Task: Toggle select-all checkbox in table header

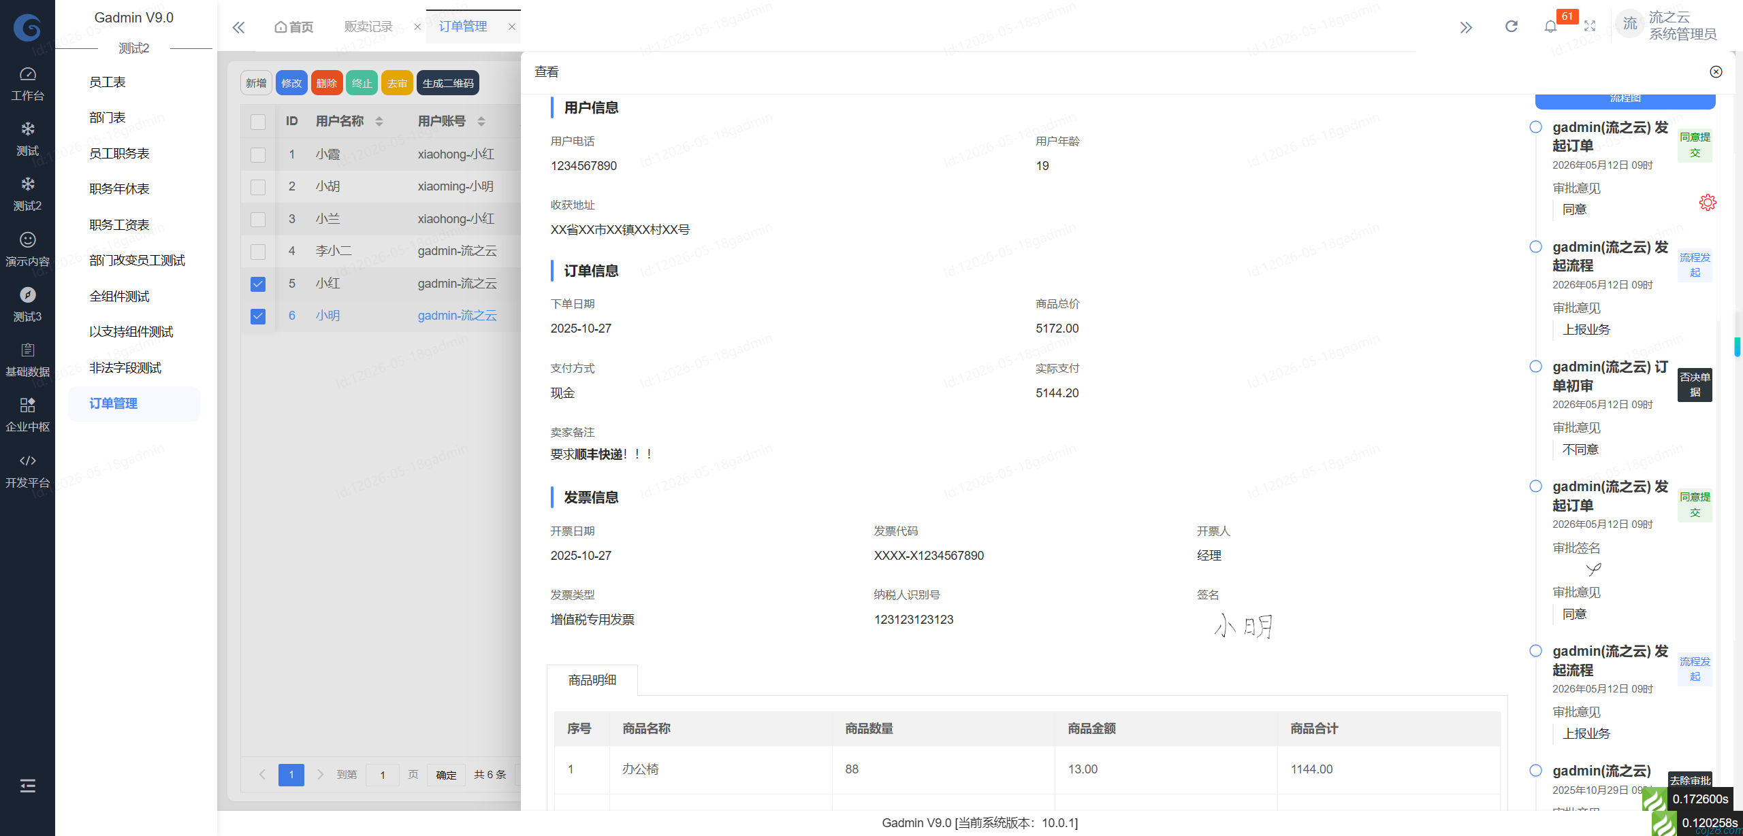Action: point(258,122)
